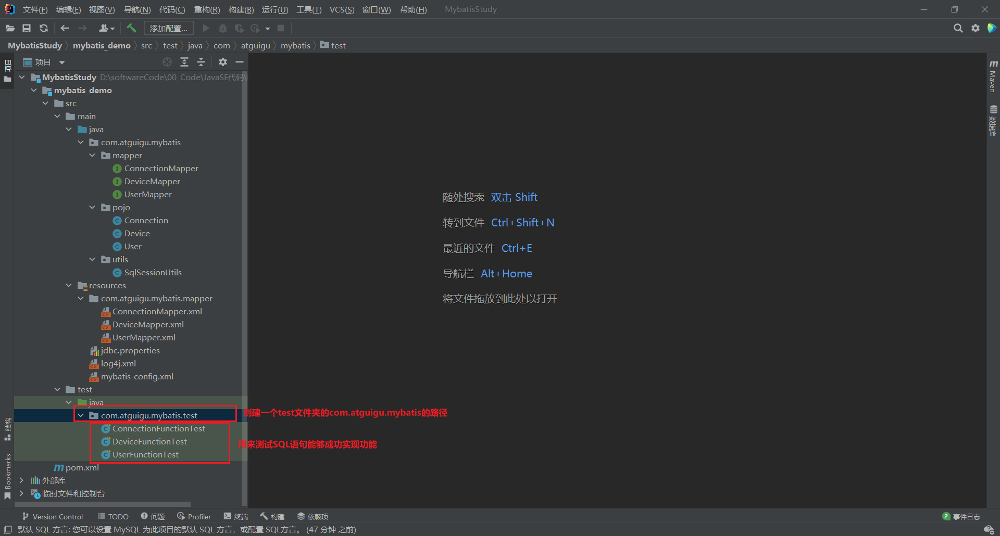Image resolution: width=1000 pixels, height=536 pixels.
Task: Open the Version Control tool tab
Action: pyautogui.click(x=53, y=517)
